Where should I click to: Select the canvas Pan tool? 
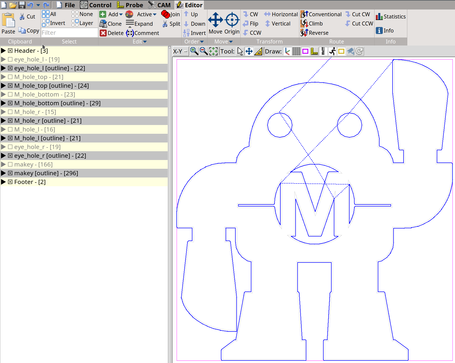249,51
